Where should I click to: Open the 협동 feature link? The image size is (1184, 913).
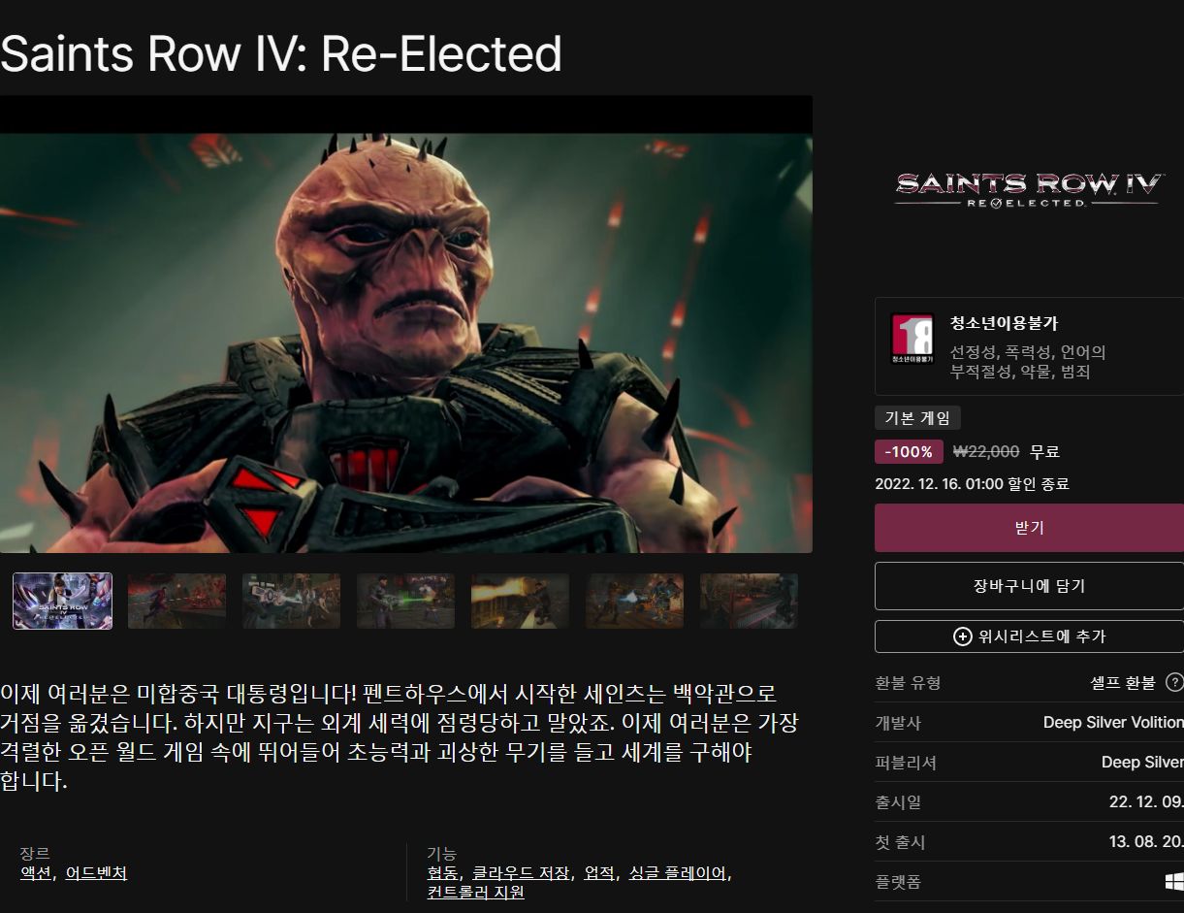(442, 872)
